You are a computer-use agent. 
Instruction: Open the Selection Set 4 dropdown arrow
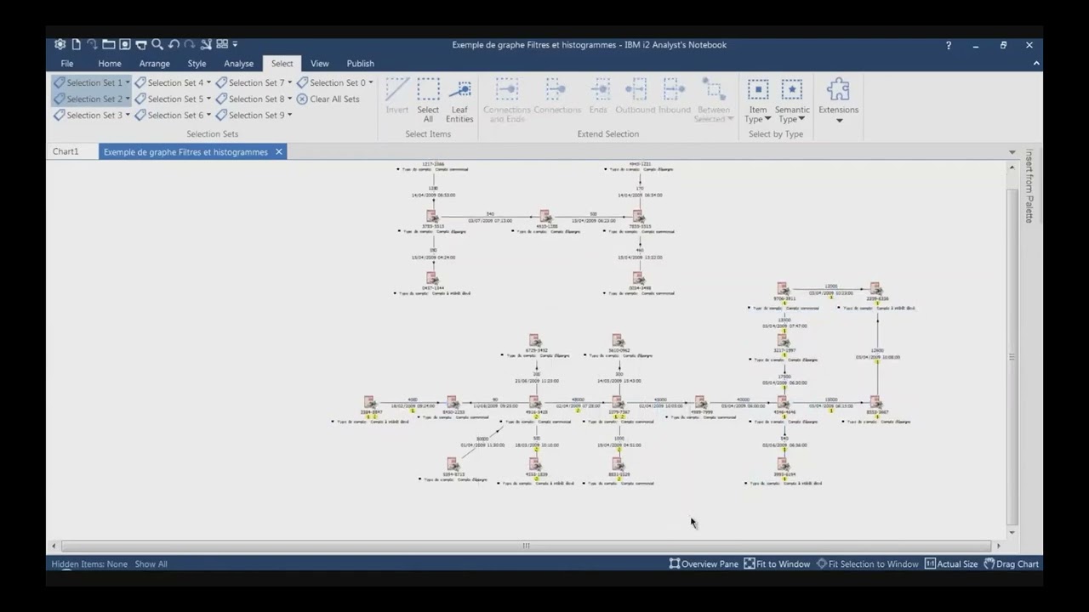point(208,82)
